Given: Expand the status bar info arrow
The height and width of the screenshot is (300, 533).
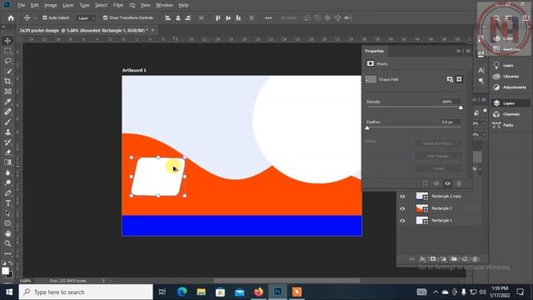Looking at the screenshot, I should pos(103,281).
